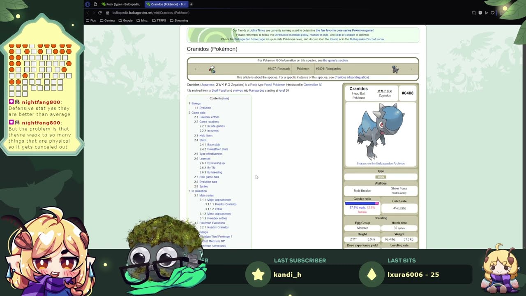
Task: Open the Monster egg group link
Action: coord(362,228)
